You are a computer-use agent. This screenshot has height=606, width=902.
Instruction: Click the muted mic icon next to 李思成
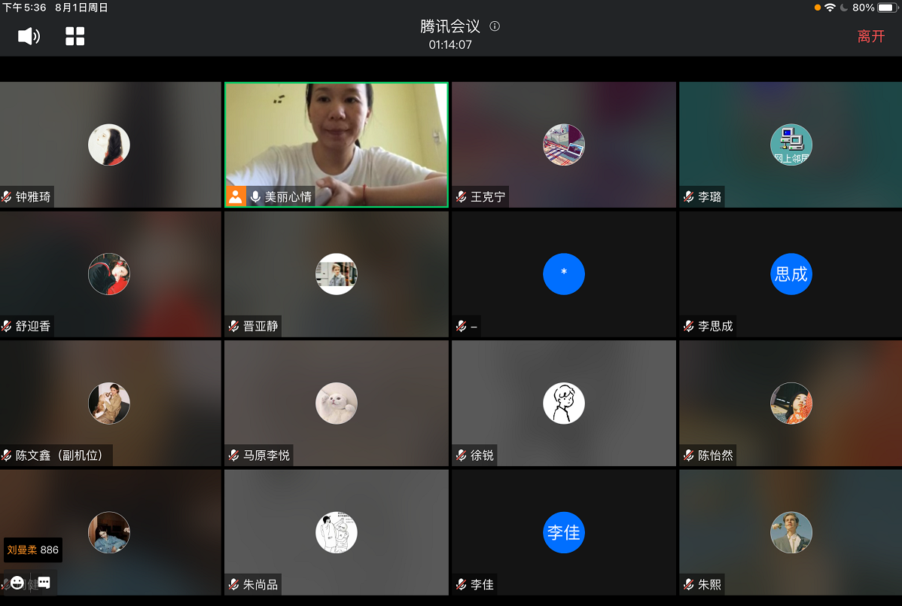688,327
